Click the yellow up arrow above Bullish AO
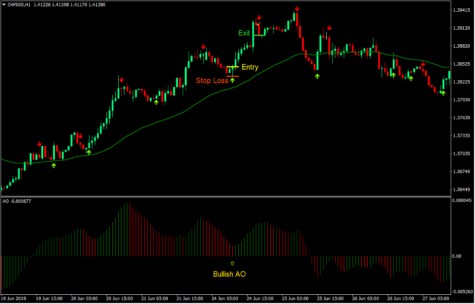The height and width of the screenshot is (304, 475). click(x=232, y=263)
